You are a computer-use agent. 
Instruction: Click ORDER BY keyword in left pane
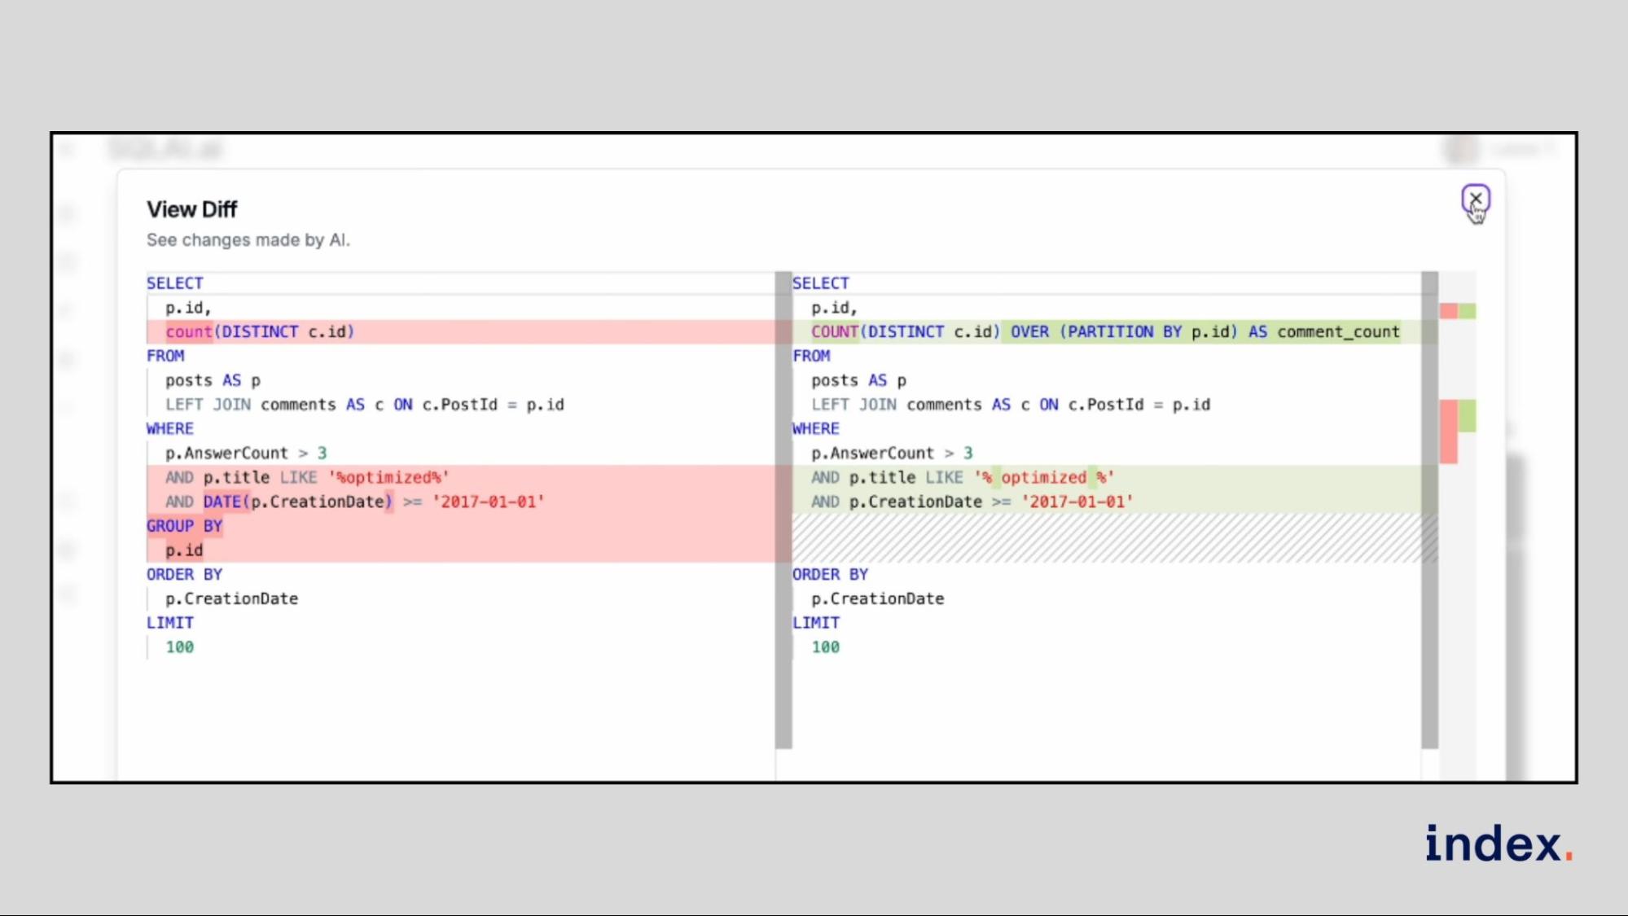185,574
